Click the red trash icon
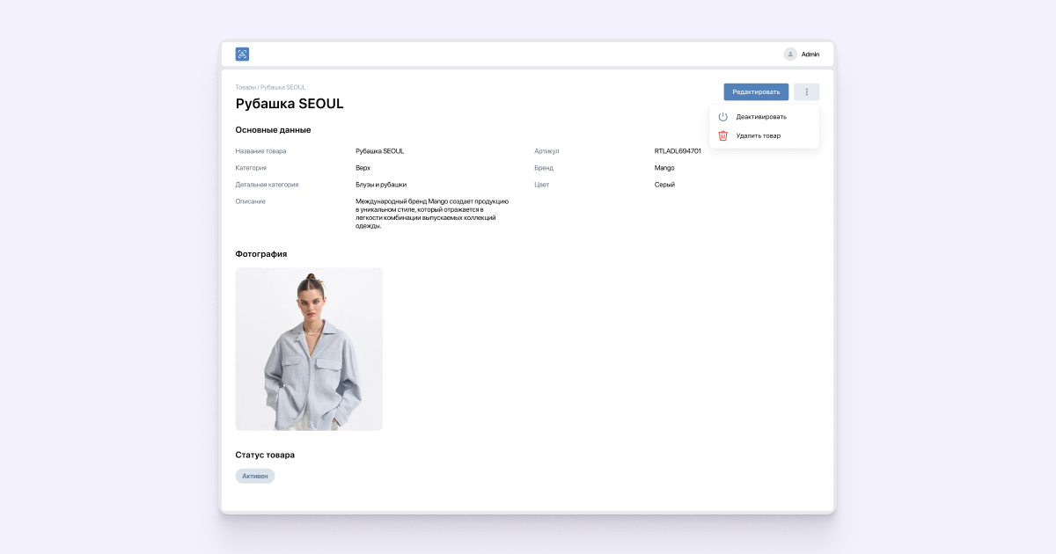This screenshot has height=554, width=1056. (x=722, y=135)
